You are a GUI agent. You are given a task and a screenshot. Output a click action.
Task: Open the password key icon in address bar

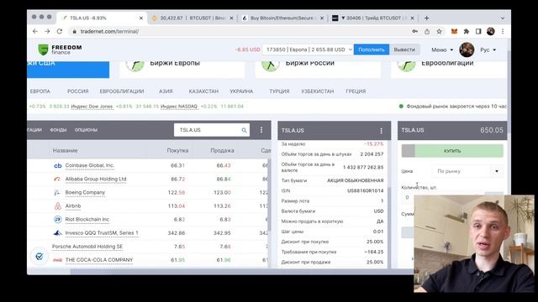click(414, 31)
